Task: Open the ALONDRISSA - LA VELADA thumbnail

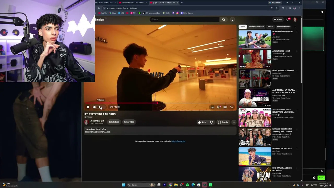Action: click(x=255, y=98)
